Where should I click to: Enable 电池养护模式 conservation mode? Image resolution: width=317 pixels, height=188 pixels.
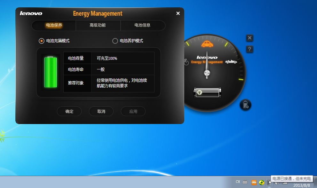[115, 41]
